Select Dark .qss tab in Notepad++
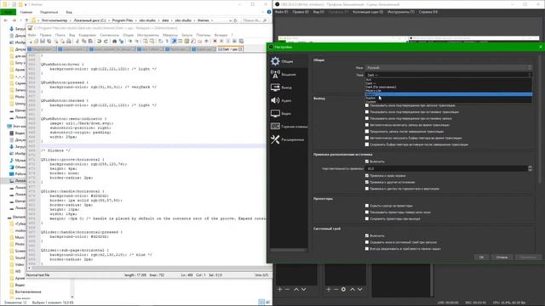Viewport: 545px width, 306px height. coord(229,49)
